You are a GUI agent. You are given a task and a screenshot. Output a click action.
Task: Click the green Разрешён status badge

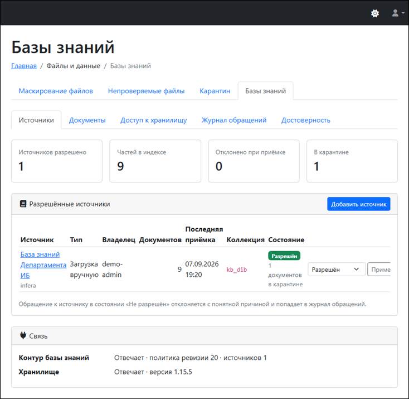tap(284, 256)
